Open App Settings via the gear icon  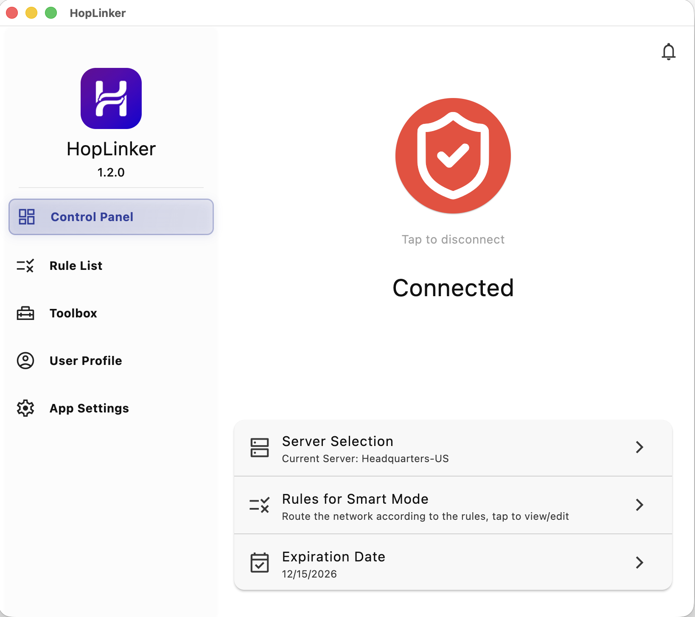pyautogui.click(x=25, y=408)
